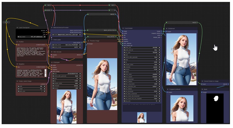Collapse the Empty Latent Image node dot
The image size is (233, 128).
coord(17,81)
